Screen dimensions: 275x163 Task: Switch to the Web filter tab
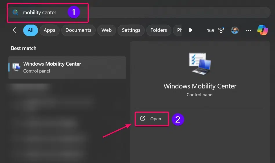pos(107,30)
